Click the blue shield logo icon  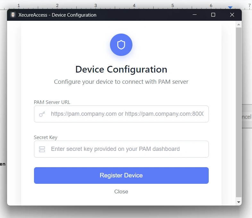tap(121, 45)
